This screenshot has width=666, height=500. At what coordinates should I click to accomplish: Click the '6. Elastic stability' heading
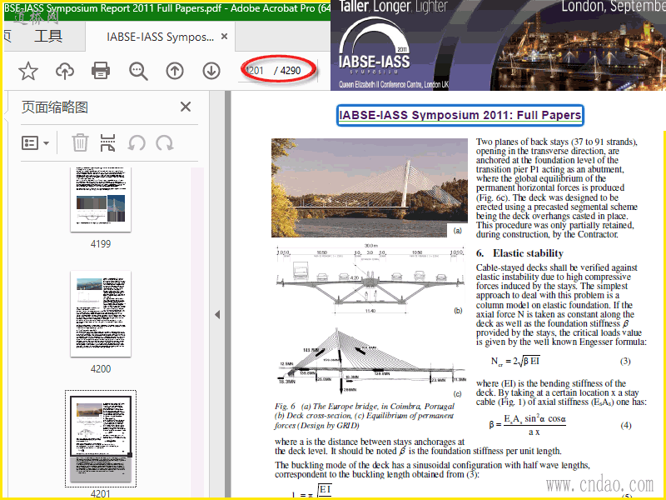519,253
